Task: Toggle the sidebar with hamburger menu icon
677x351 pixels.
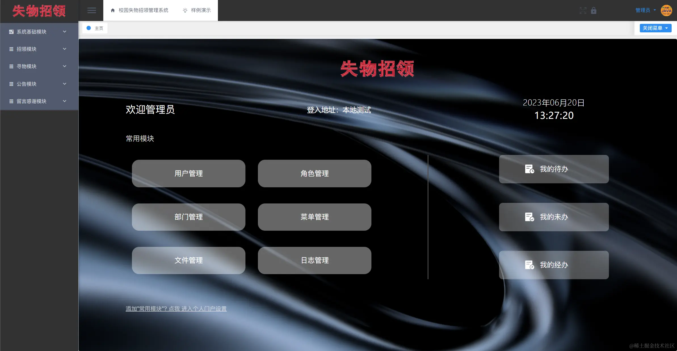Action: [91, 10]
